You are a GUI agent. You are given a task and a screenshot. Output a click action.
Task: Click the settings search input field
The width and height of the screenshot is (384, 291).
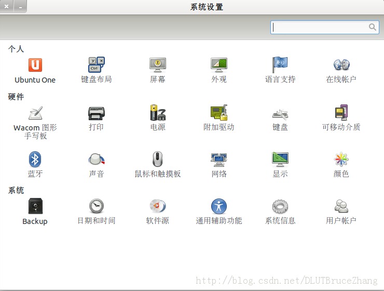coord(325,27)
